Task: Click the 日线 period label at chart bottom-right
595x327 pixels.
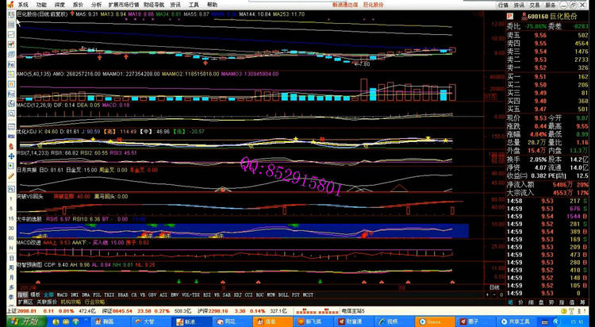Action: [493, 287]
